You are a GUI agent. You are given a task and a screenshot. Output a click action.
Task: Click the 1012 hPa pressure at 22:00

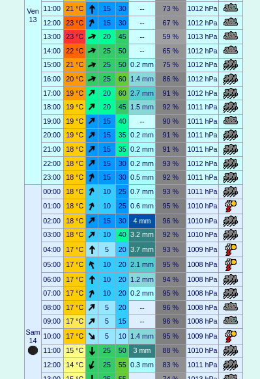click(202, 163)
